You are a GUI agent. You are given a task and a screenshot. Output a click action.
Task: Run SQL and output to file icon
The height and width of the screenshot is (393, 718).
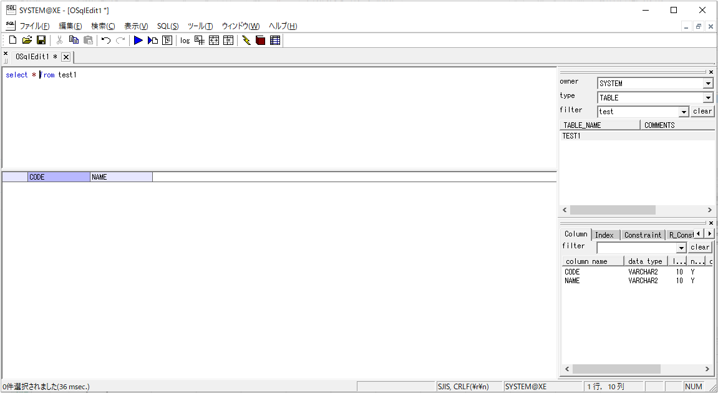click(153, 41)
